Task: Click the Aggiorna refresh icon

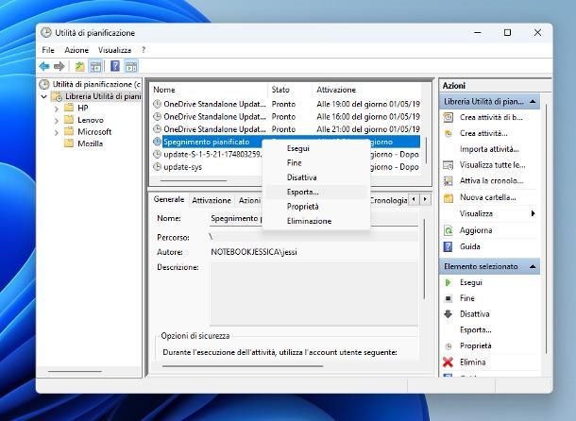Action: pyautogui.click(x=449, y=230)
